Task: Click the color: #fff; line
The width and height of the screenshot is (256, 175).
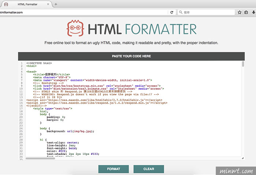Action: (57, 151)
